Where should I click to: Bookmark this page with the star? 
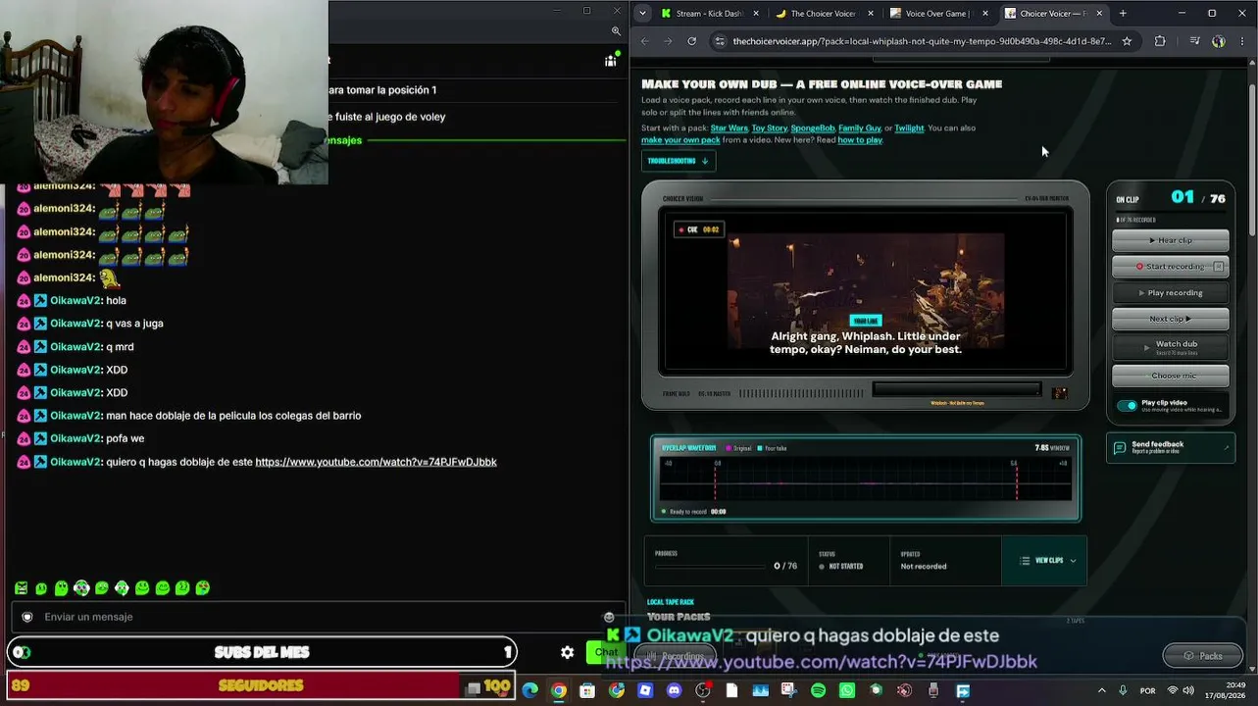pos(1127,41)
